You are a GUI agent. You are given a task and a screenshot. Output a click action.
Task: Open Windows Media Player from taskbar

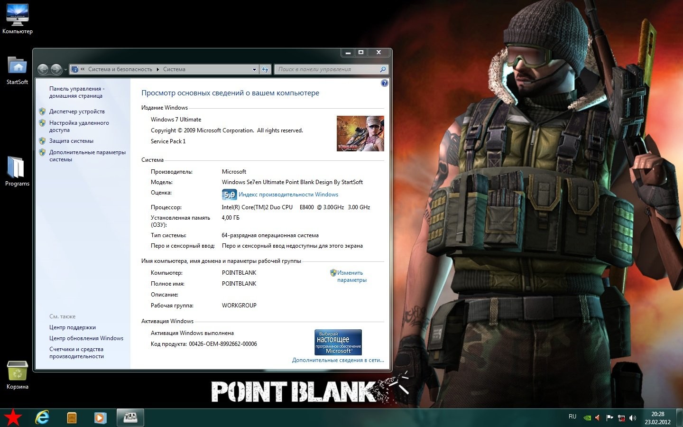pos(100,418)
